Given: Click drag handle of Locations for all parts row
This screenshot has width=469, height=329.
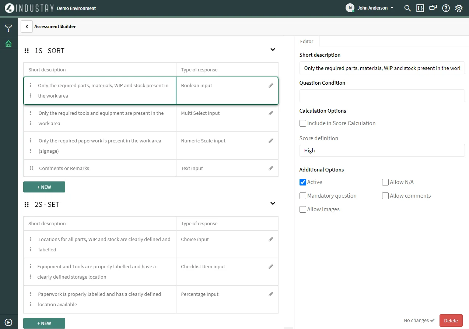Looking at the screenshot, I should click(31, 244).
